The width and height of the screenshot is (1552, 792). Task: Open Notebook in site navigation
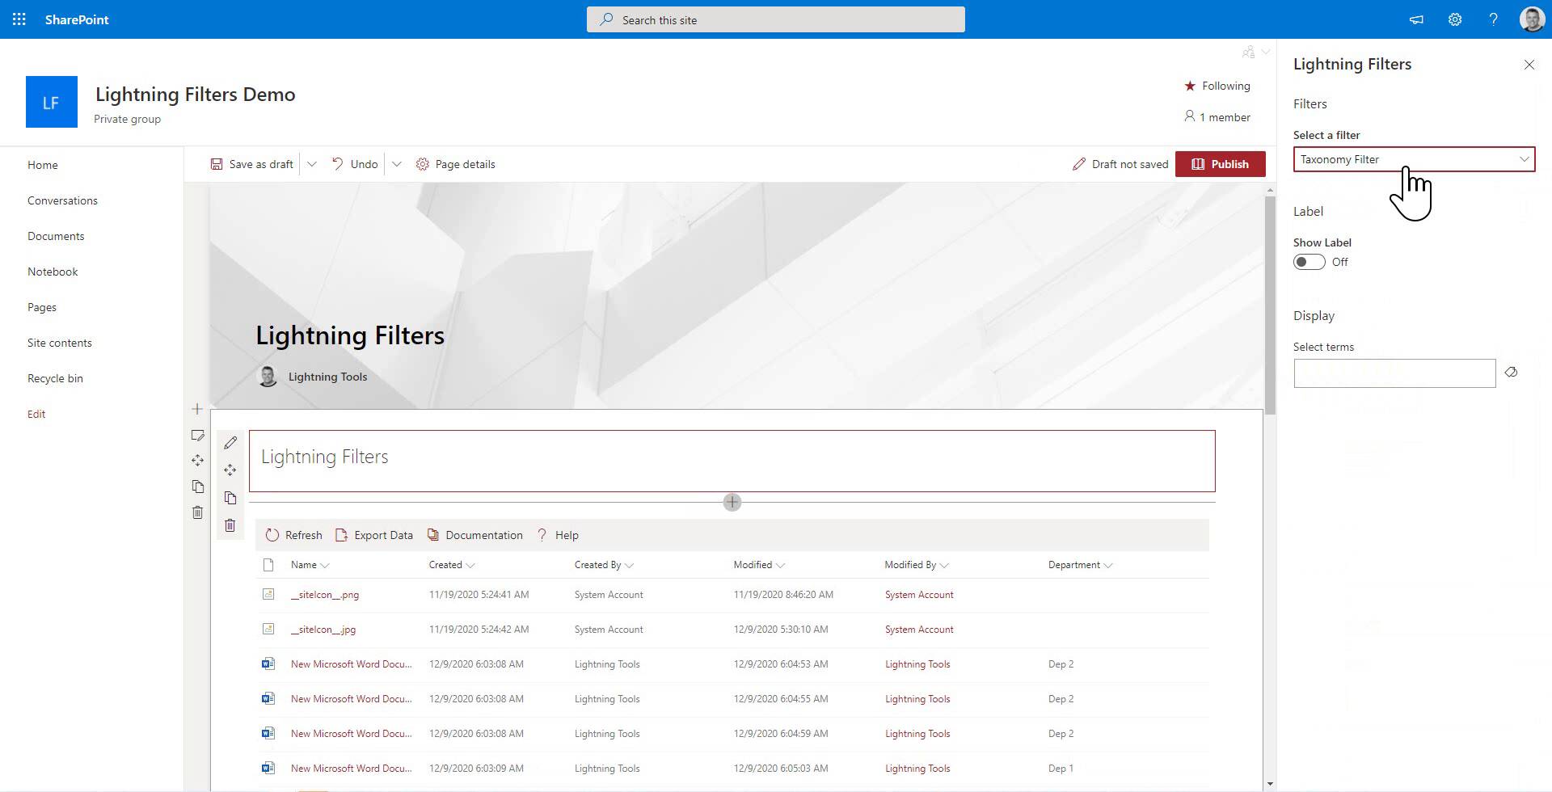point(53,272)
